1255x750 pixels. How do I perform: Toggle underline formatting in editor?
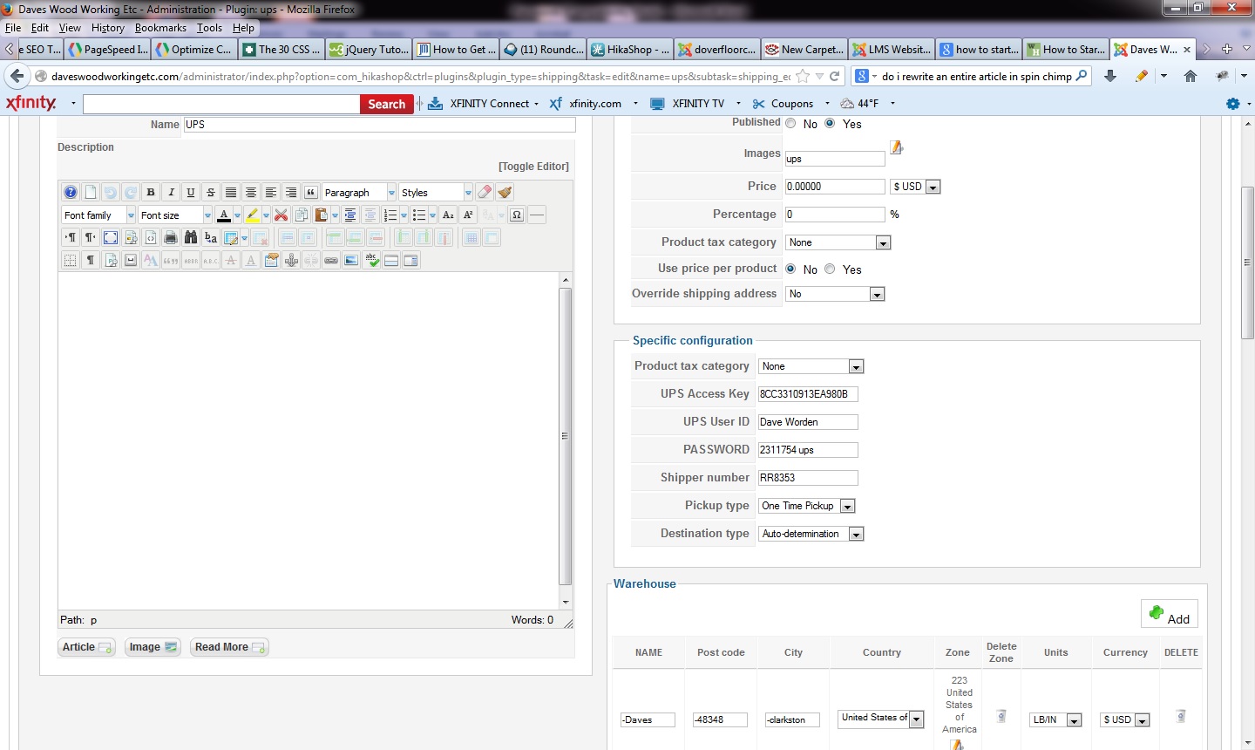(191, 192)
